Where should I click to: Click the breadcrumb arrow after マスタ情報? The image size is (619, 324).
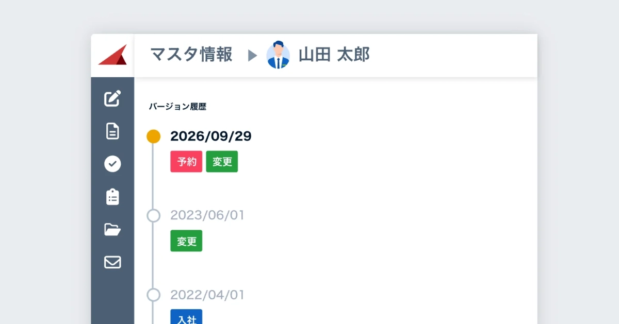click(x=252, y=55)
